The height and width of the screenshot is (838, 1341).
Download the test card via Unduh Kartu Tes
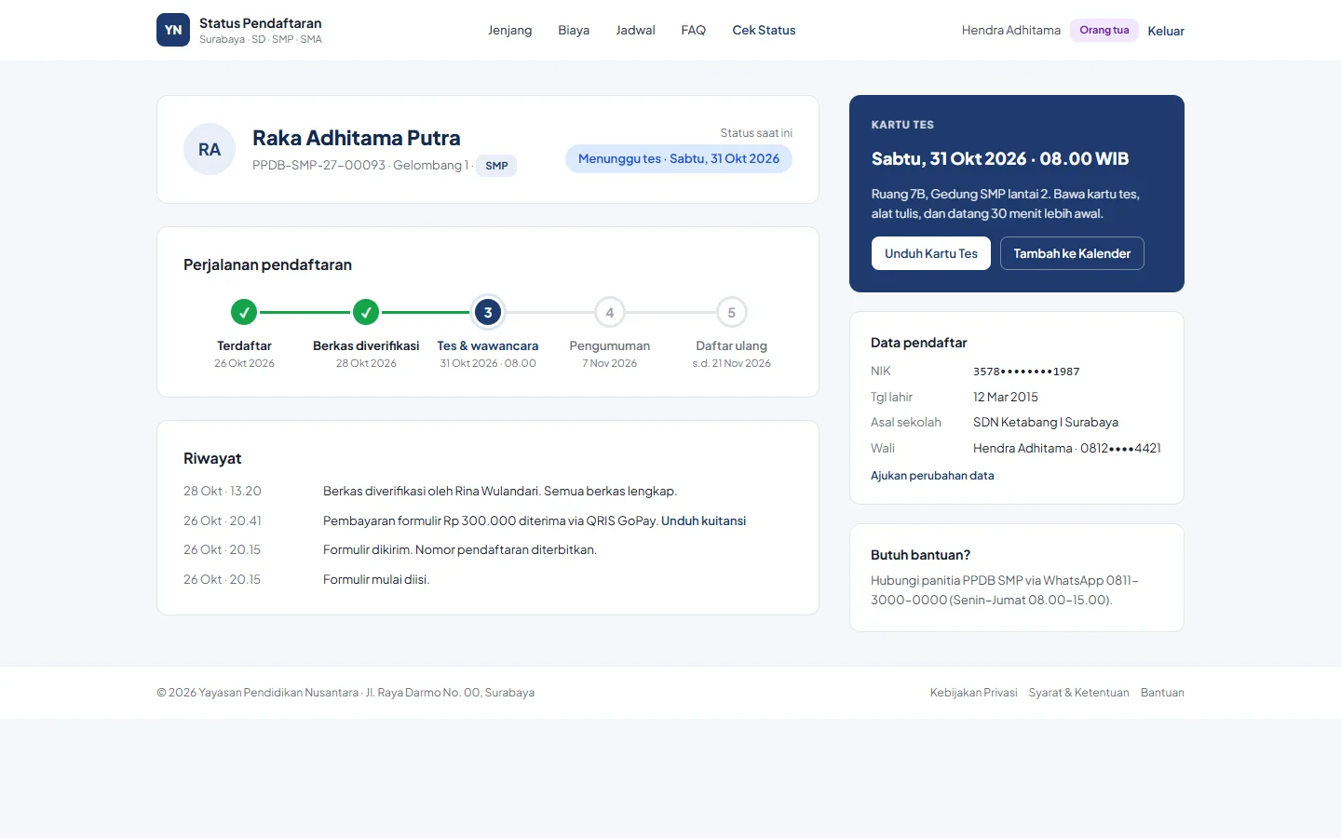click(x=931, y=253)
